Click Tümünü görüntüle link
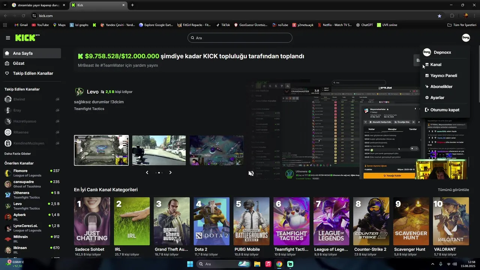 coord(453,190)
